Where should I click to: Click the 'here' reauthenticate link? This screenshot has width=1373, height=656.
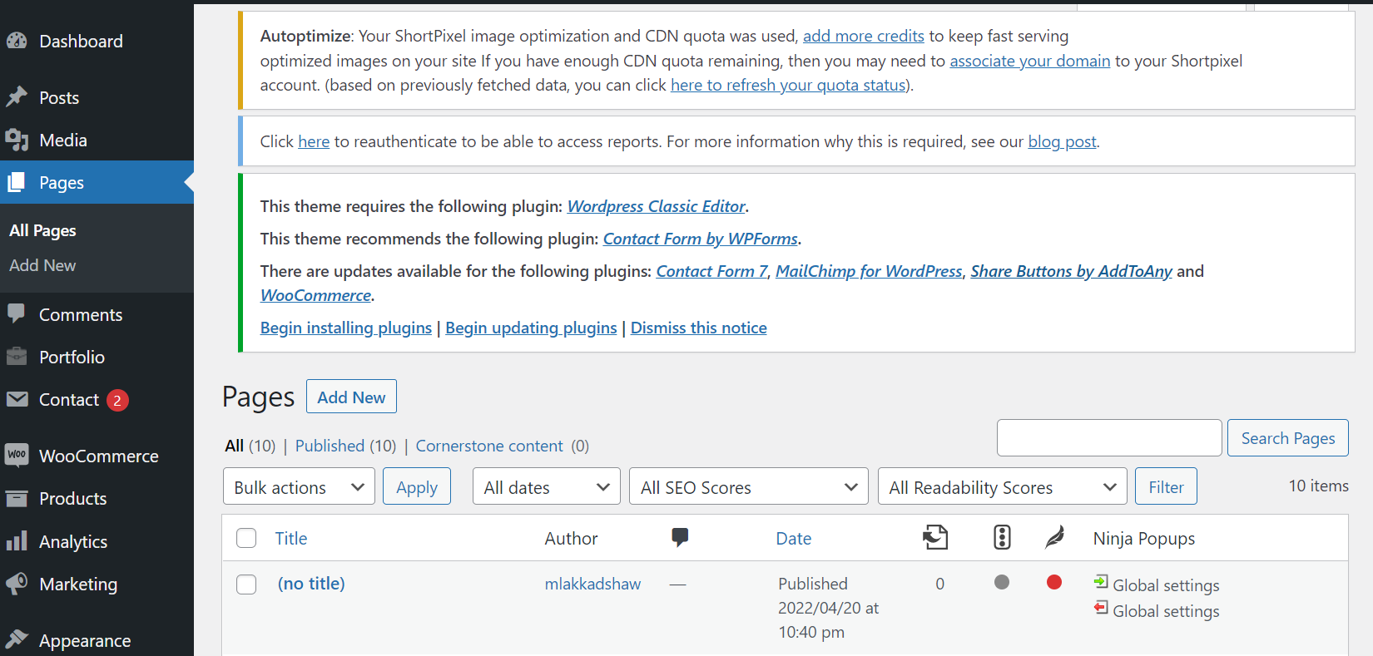[314, 141]
